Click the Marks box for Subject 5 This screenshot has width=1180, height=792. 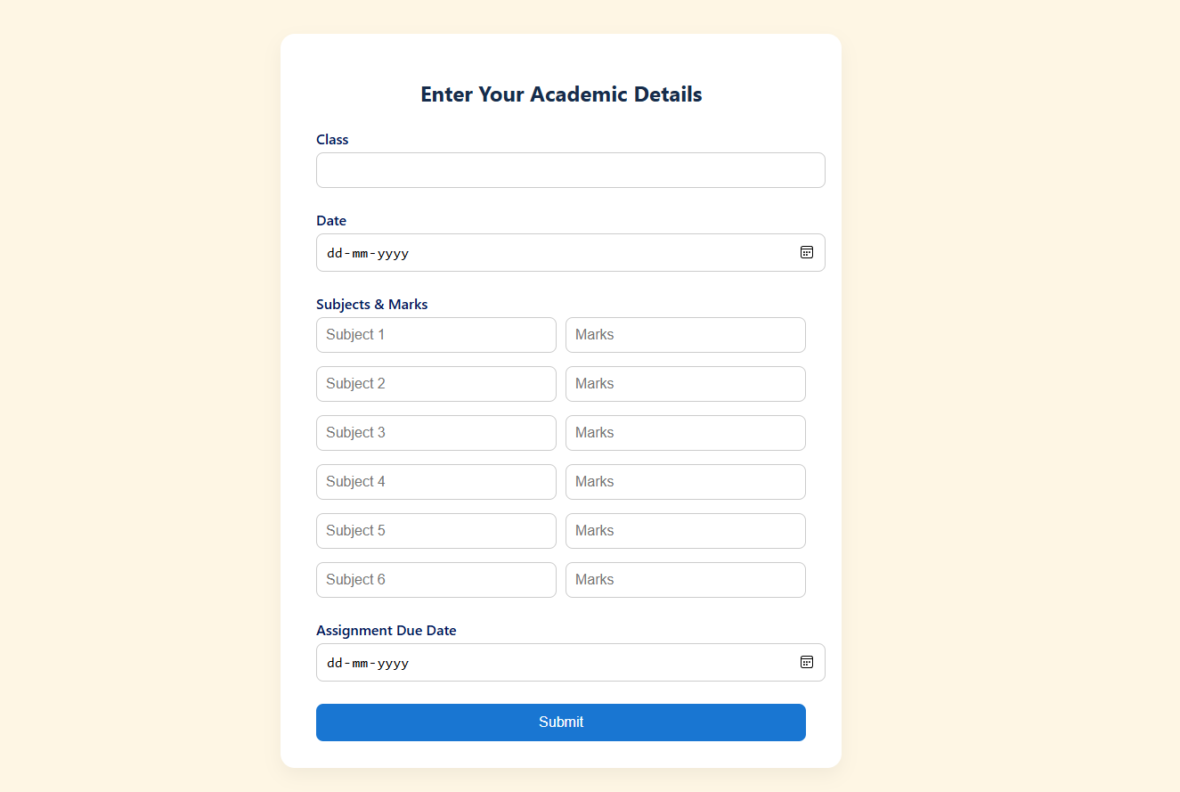click(x=685, y=530)
